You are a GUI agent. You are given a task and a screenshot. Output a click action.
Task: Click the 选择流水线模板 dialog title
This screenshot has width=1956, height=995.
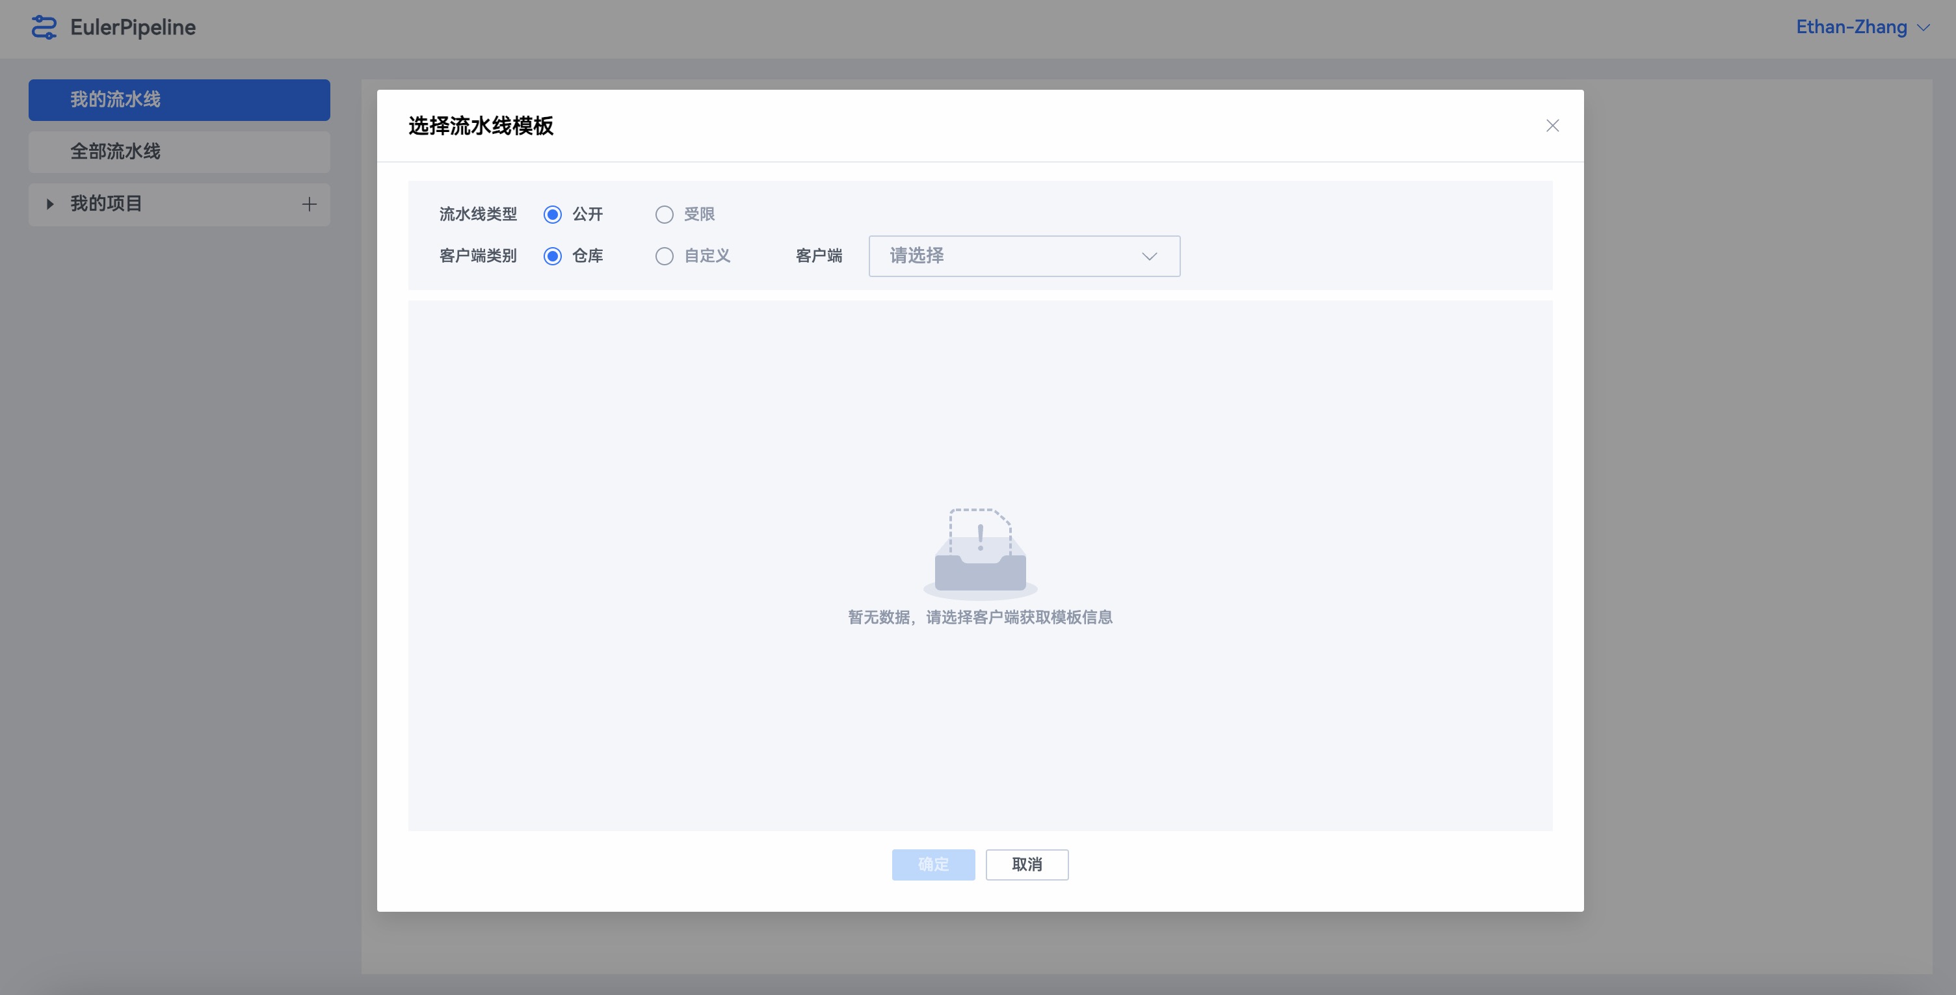pos(481,126)
